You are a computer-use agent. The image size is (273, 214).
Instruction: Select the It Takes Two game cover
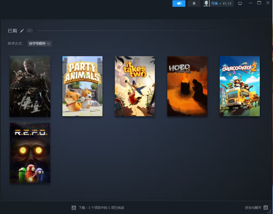click(x=135, y=86)
